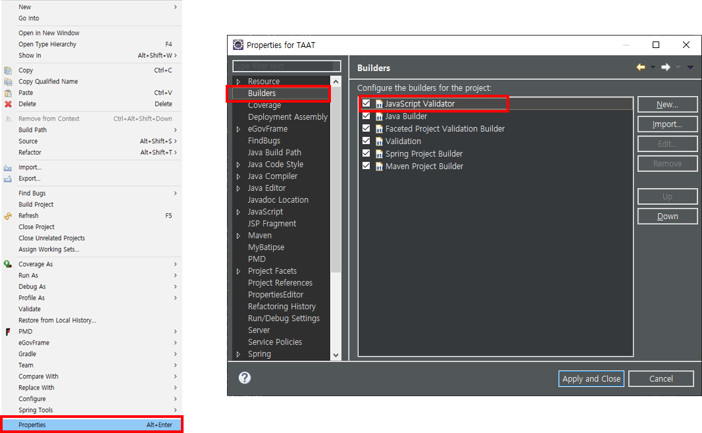Click the red Delete icon
702x433 pixels.
(7, 103)
